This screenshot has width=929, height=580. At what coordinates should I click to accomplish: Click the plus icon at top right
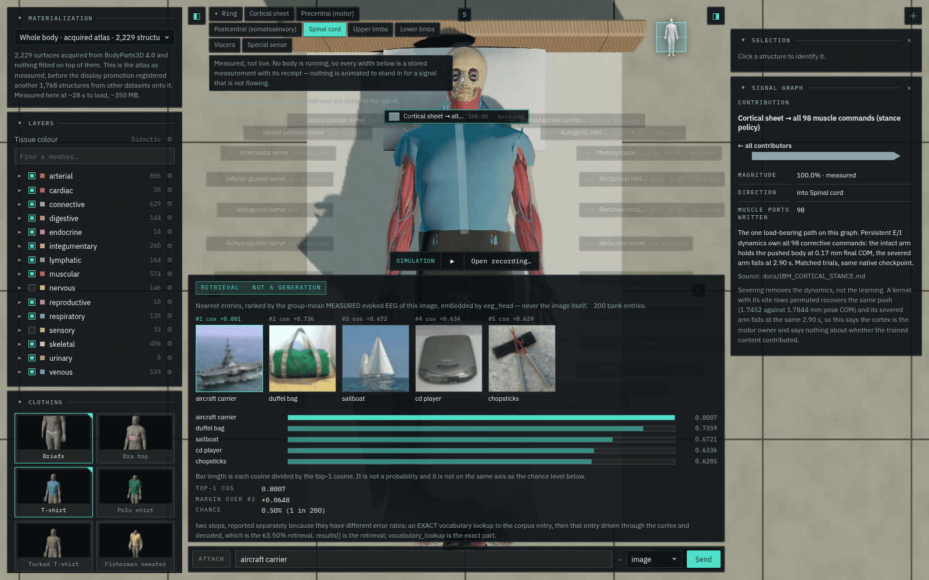pyautogui.click(x=913, y=16)
